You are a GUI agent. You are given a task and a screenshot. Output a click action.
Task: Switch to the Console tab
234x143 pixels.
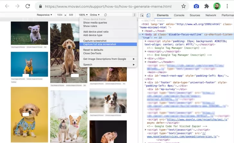[x=179, y=15]
